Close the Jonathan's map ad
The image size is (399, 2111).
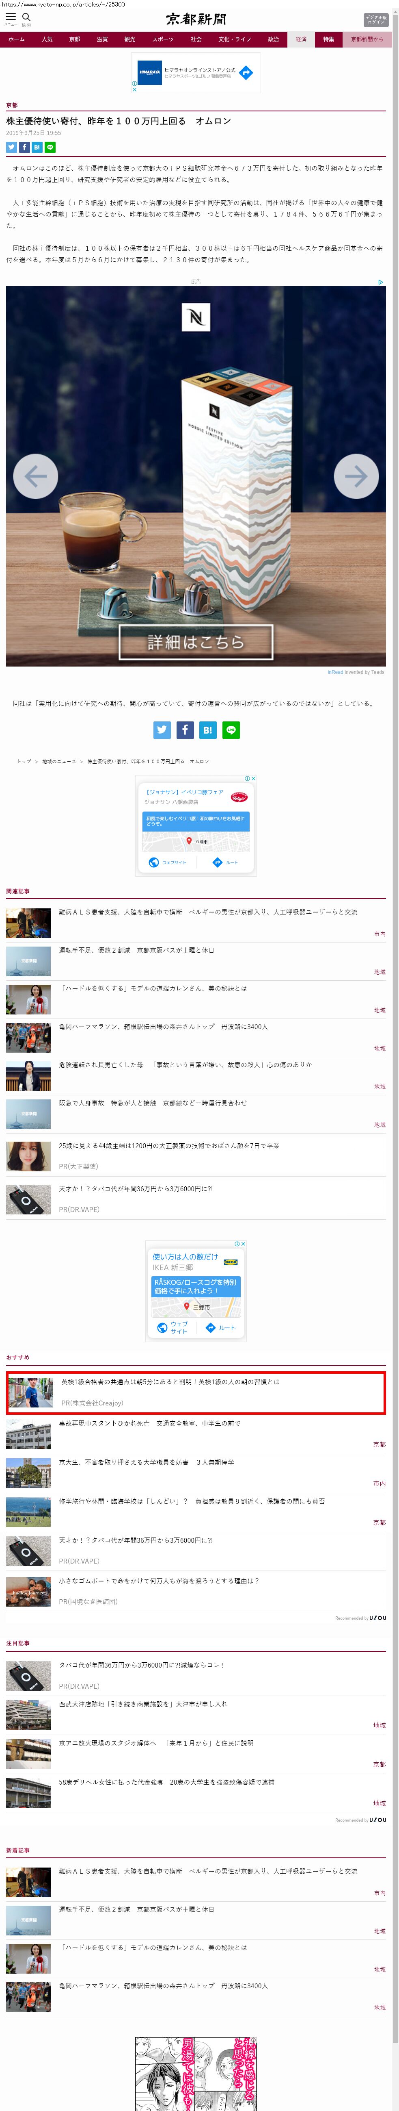tap(253, 778)
